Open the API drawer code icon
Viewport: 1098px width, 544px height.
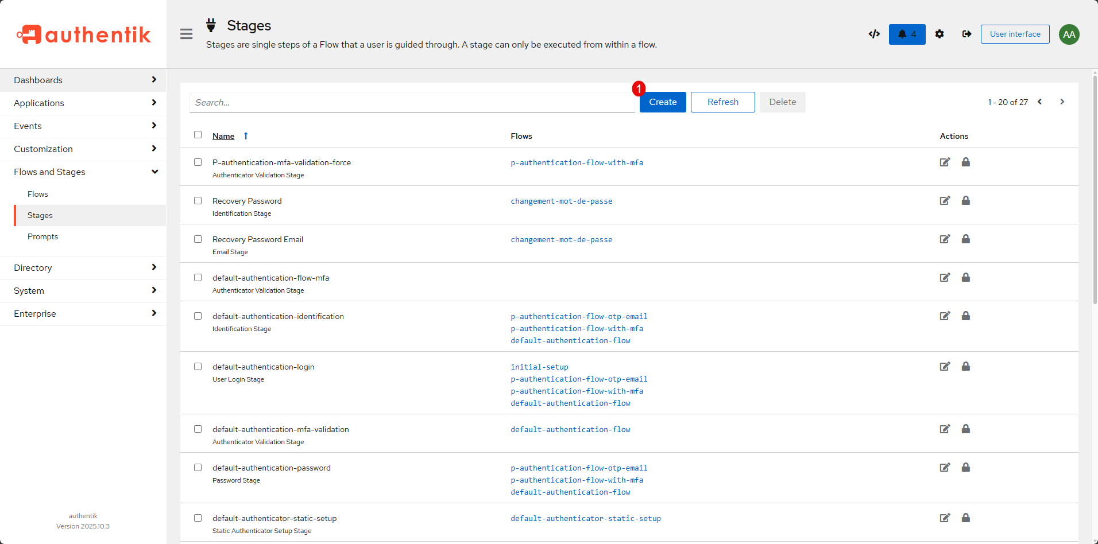tap(874, 34)
